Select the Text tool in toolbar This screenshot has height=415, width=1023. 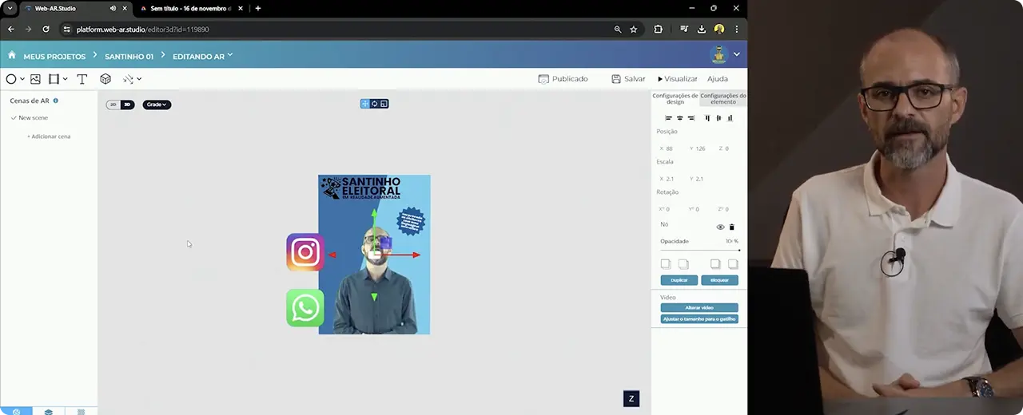pyautogui.click(x=82, y=79)
